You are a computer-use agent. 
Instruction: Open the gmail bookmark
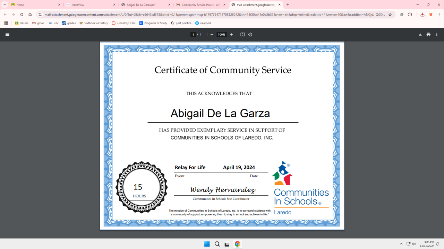click(38, 23)
